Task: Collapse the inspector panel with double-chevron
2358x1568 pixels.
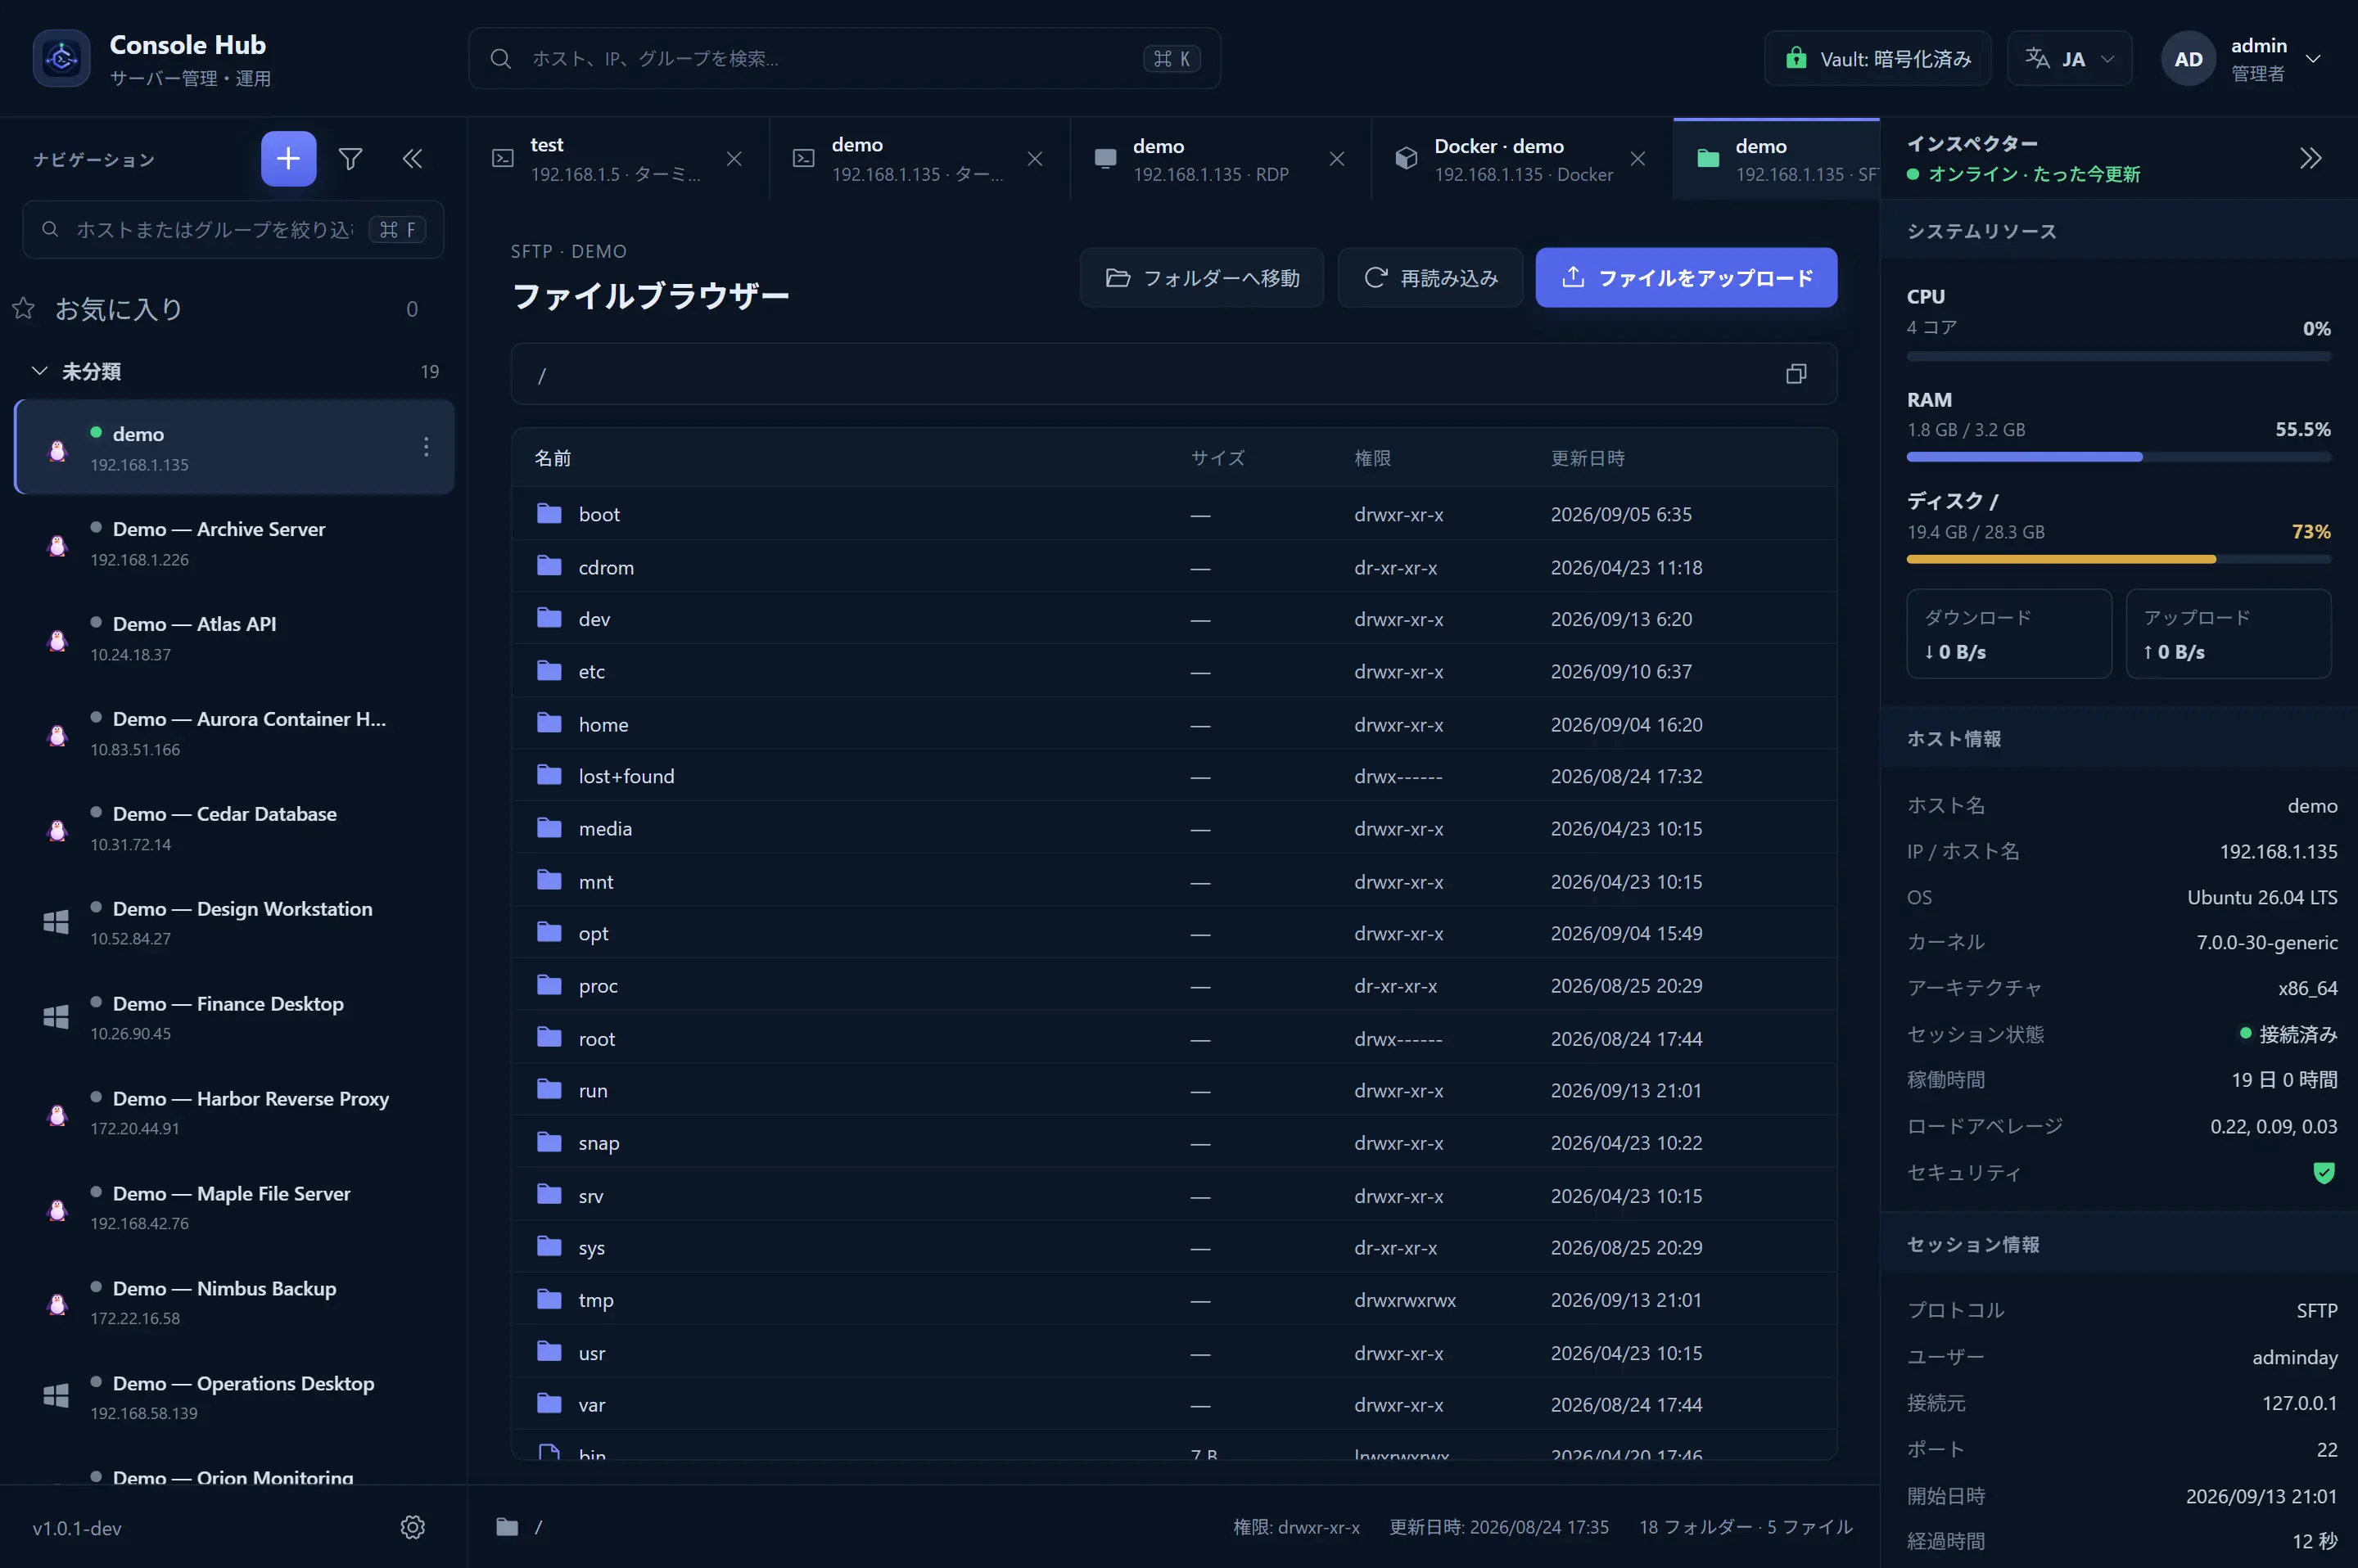Action: 2310,158
